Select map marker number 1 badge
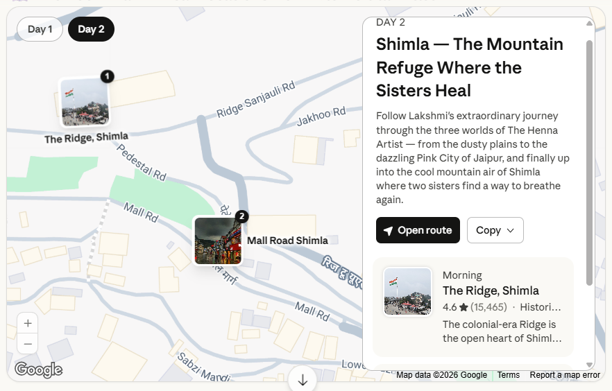The height and width of the screenshot is (391, 612). [107, 76]
